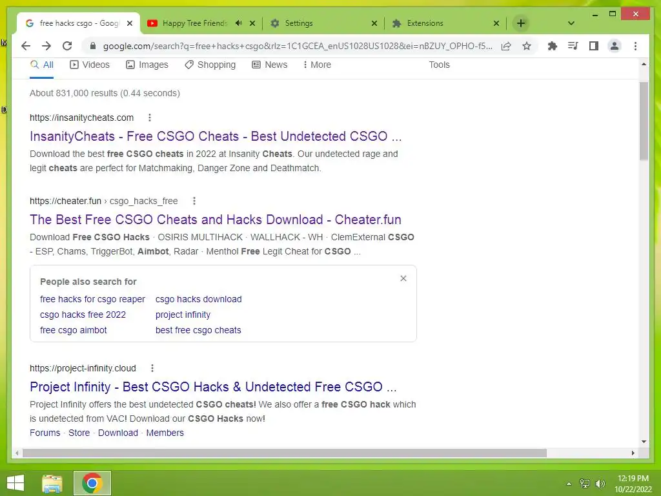Mute the Happy Tree Friends tab audio
This screenshot has width=661, height=496.
coord(239,23)
